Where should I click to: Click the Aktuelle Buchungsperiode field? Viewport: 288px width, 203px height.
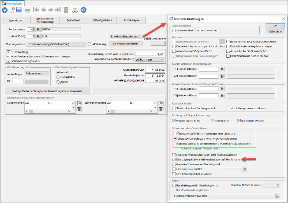[x=155, y=81]
